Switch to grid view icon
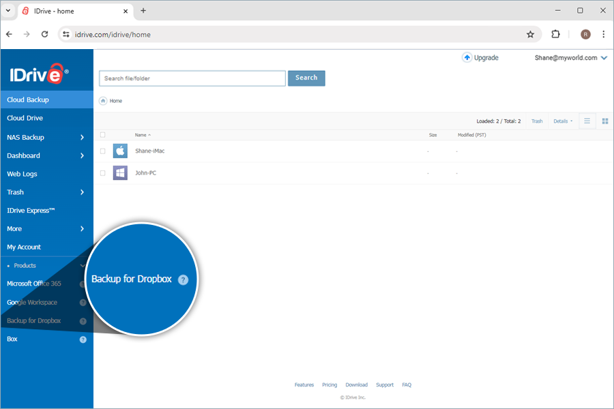Viewport: 614px width, 409px height. 605,121
